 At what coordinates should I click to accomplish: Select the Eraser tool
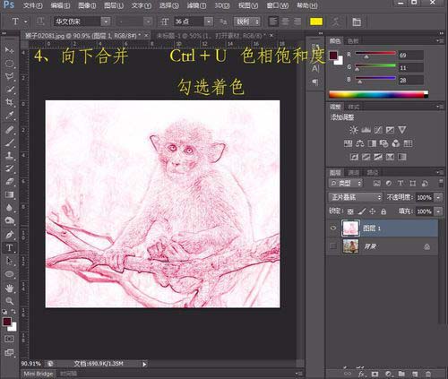(9, 182)
